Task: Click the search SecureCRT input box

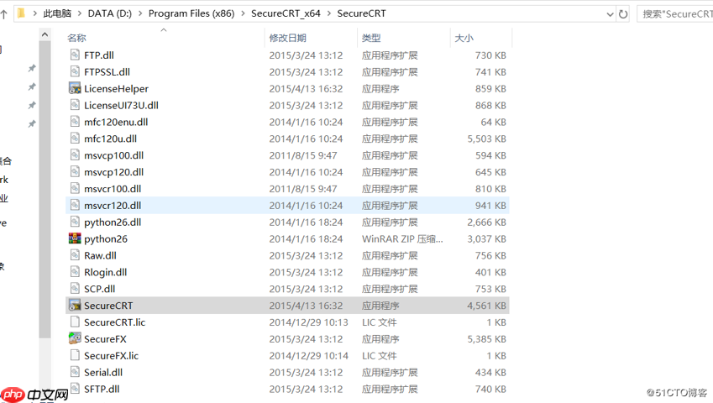Action: (675, 14)
